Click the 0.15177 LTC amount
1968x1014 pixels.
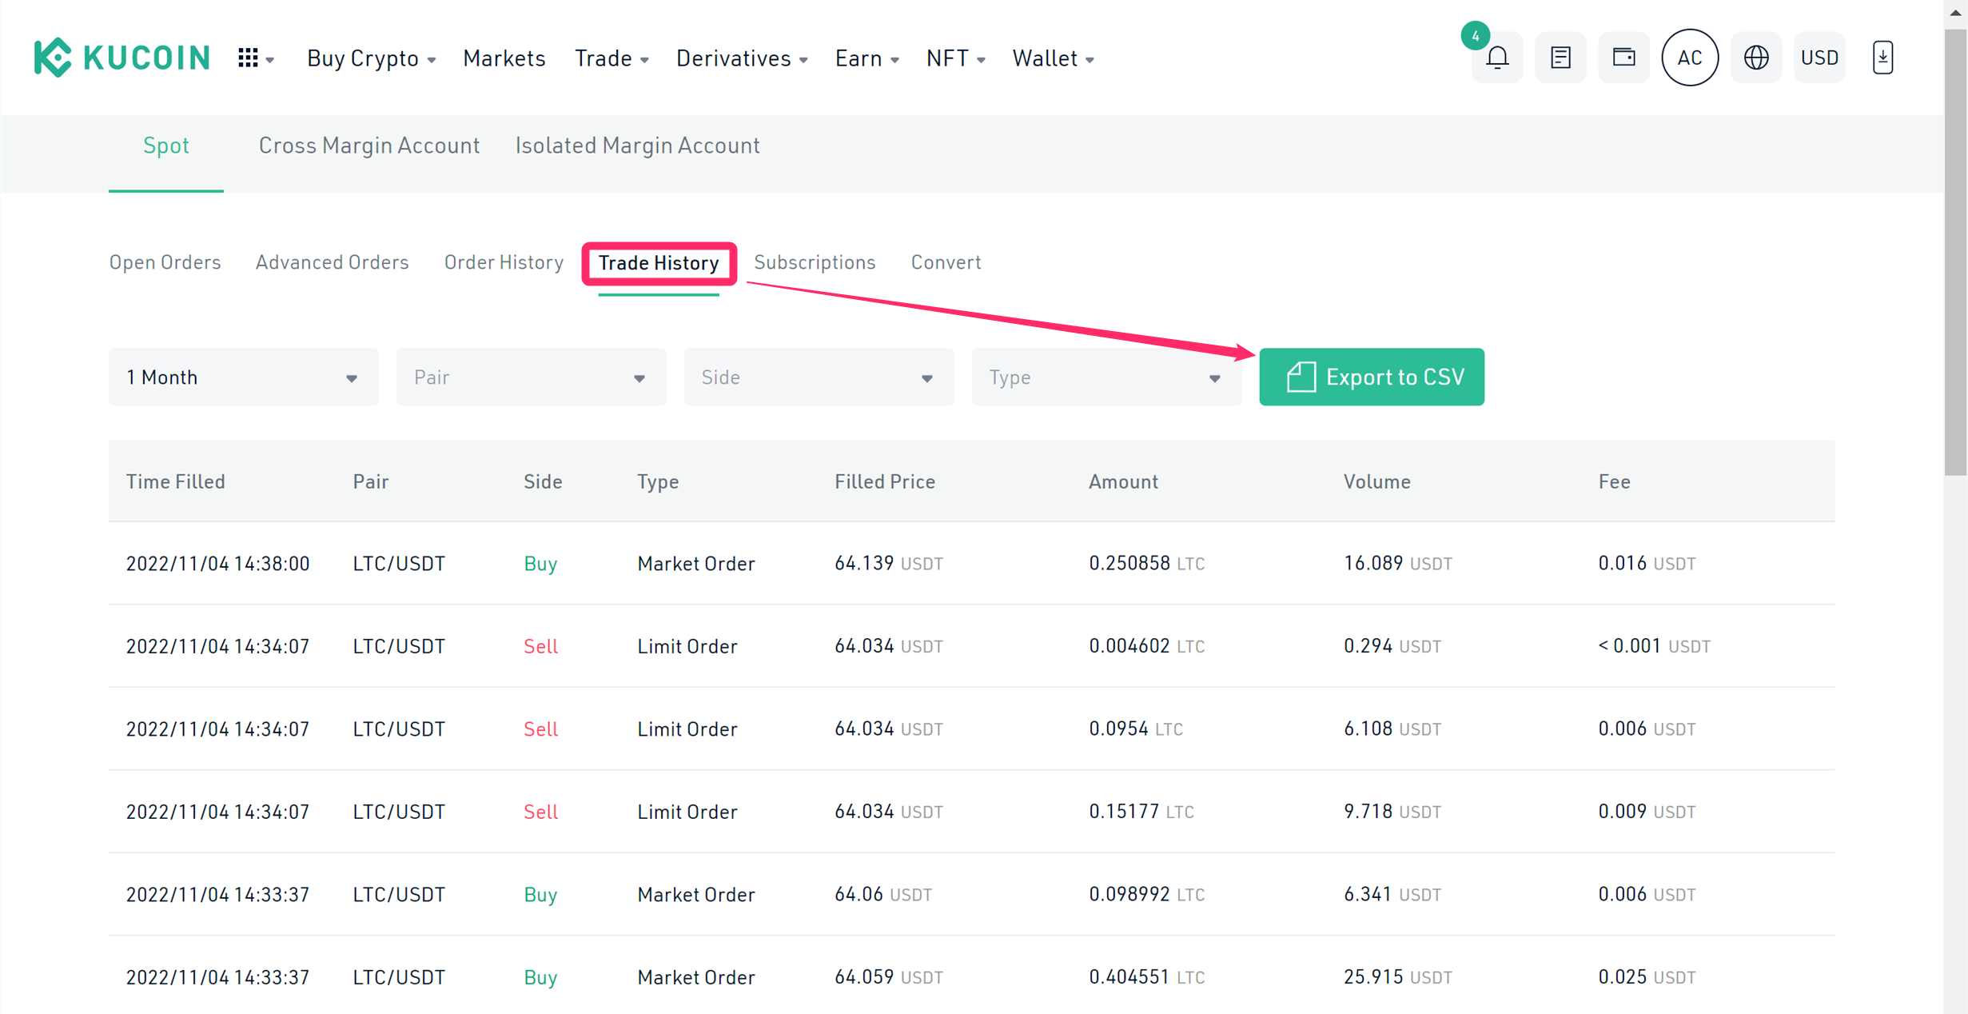[1141, 812]
